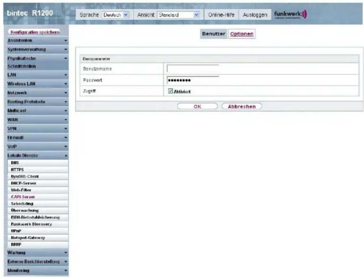Image resolution: width=364 pixels, height=278 pixels.
Task: Open the Hotspot-Gateway menu item
Action: click(38, 238)
